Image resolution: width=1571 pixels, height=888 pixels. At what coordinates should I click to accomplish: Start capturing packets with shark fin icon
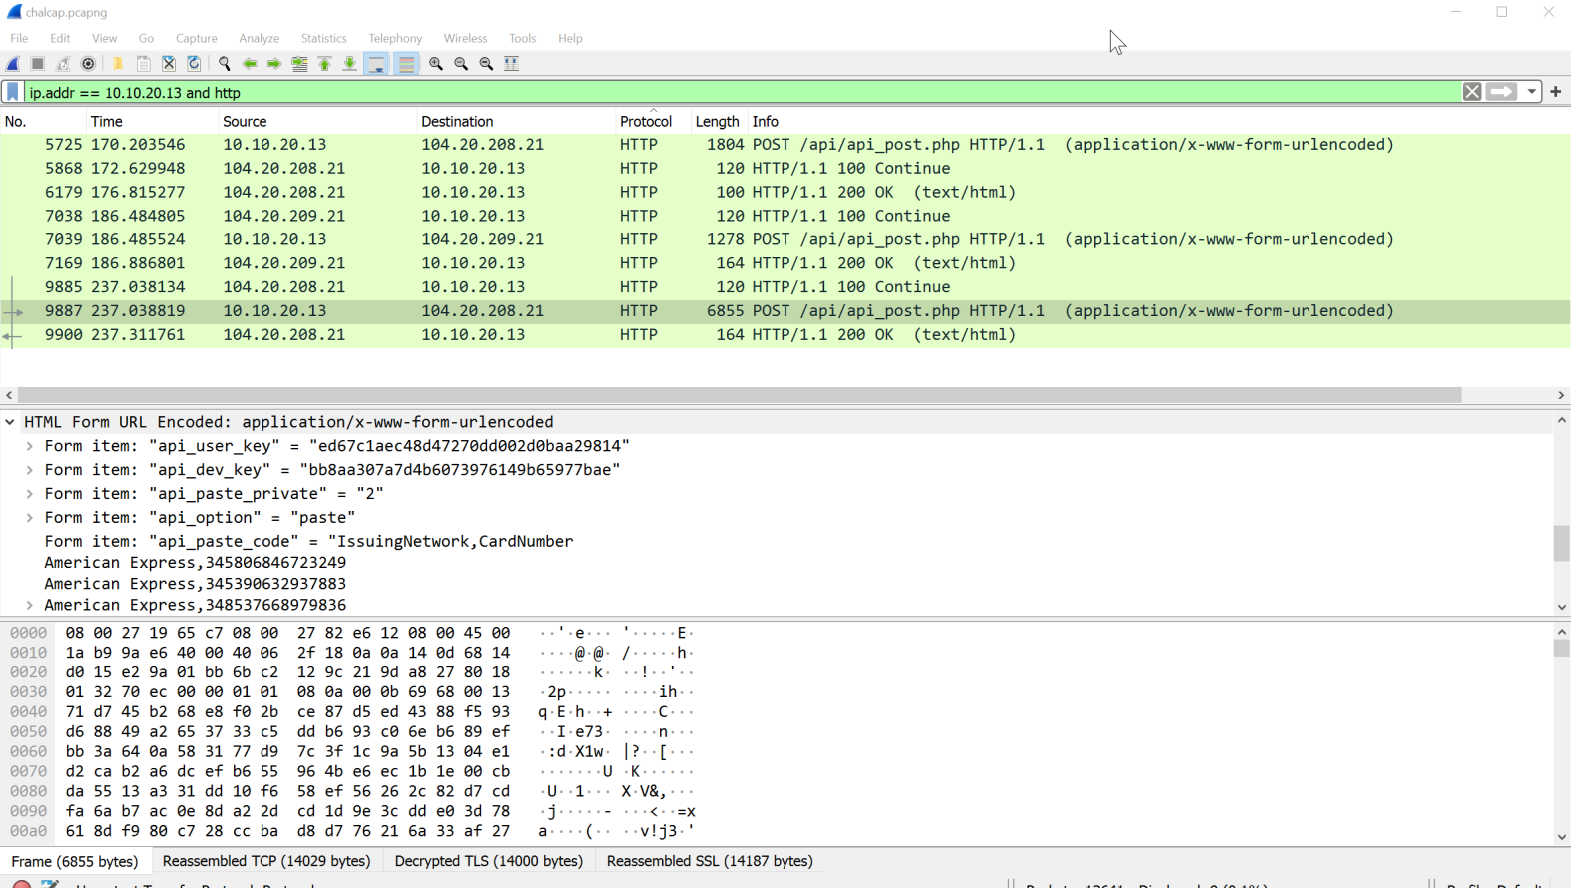click(14, 64)
